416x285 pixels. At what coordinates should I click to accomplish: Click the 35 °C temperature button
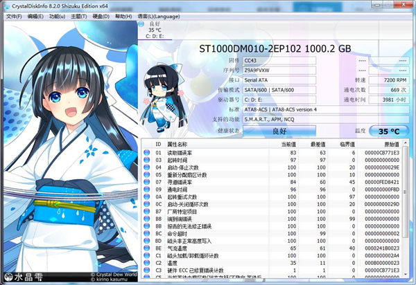tap(389, 131)
